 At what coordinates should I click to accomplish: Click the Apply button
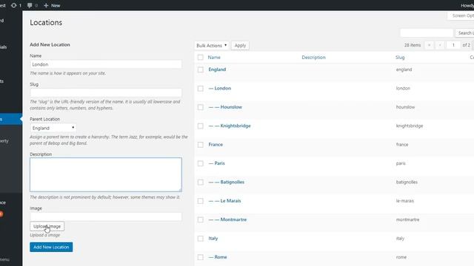(x=240, y=46)
